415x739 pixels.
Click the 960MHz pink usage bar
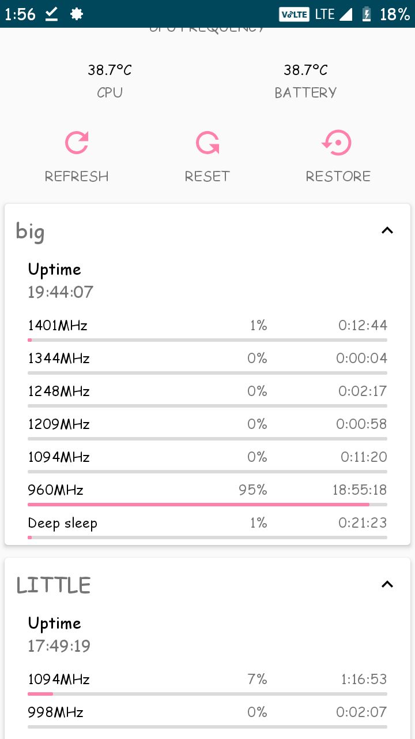[198, 505]
